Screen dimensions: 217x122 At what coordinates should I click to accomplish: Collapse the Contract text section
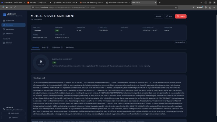[39, 78]
